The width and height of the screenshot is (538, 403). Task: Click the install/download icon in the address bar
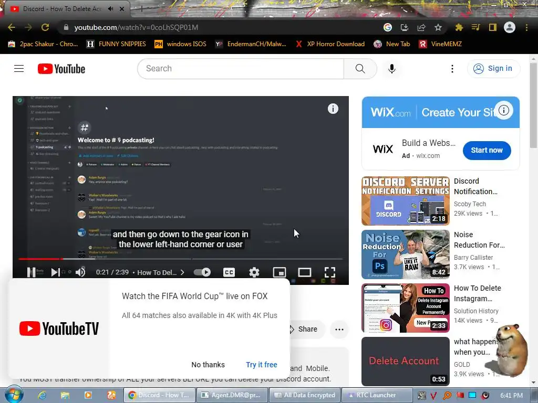(x=405, y=27)
